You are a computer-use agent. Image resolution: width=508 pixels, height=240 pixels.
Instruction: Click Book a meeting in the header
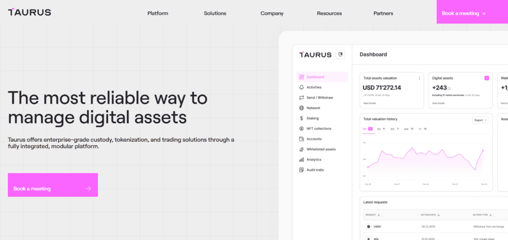coord(472,11)
